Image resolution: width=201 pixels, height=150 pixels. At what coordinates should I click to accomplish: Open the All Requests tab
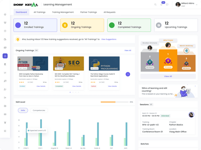pyautogui.click(x=109, y=12)
